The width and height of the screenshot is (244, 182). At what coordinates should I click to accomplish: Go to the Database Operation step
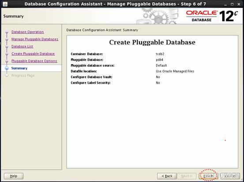[x=27, y=32]
